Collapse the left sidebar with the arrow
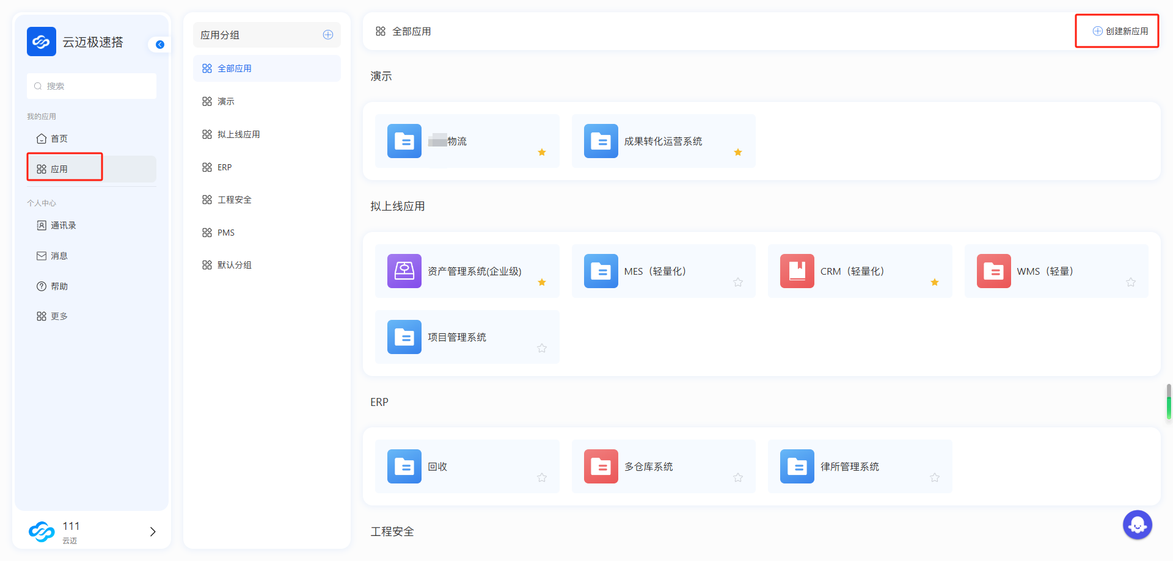Screen dimensions: 1173x561 160,45
